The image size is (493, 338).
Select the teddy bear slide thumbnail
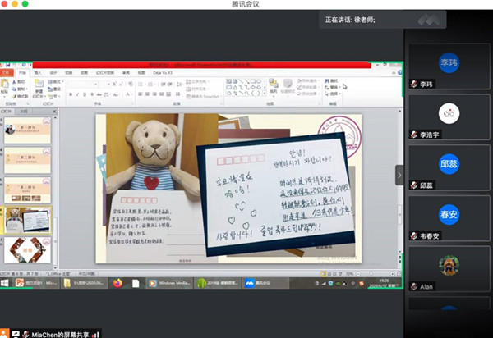coord(27,220)
